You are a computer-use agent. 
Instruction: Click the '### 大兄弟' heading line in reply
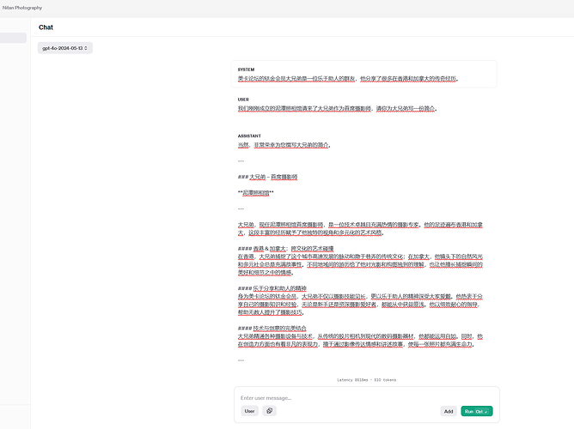tap(267, 177)
